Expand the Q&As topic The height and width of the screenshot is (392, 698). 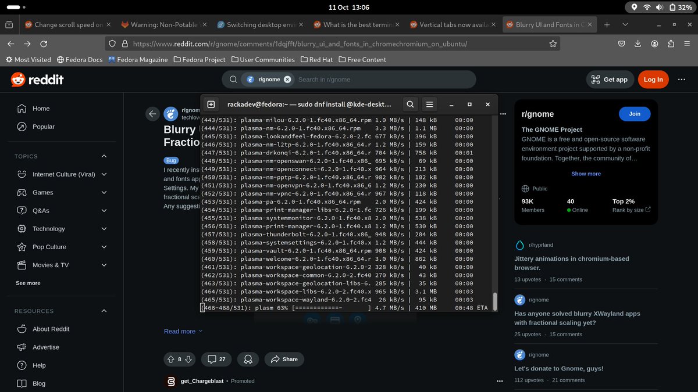pyautogui.click(x=104, y=210)
